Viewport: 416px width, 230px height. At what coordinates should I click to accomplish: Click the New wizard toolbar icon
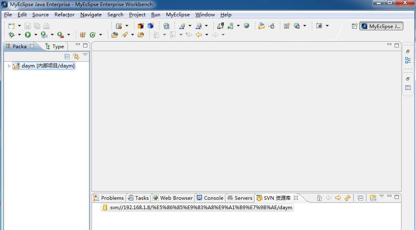11,26
